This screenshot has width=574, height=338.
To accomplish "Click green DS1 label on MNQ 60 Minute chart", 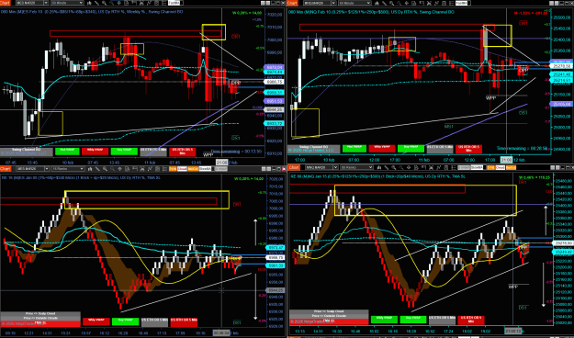I will coord(523,113).
